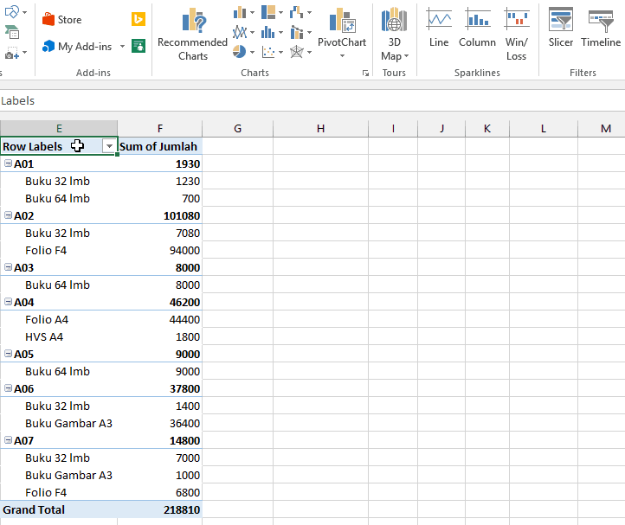Insert a Win/Loss sparkline
The height and width of the screenshot is (525, 625).
click(x=517, y=35)
